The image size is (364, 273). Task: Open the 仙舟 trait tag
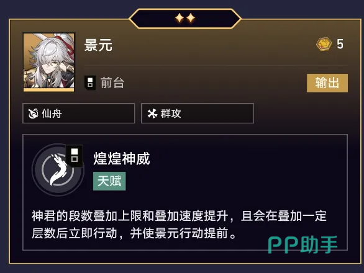[x=79, y=114]
